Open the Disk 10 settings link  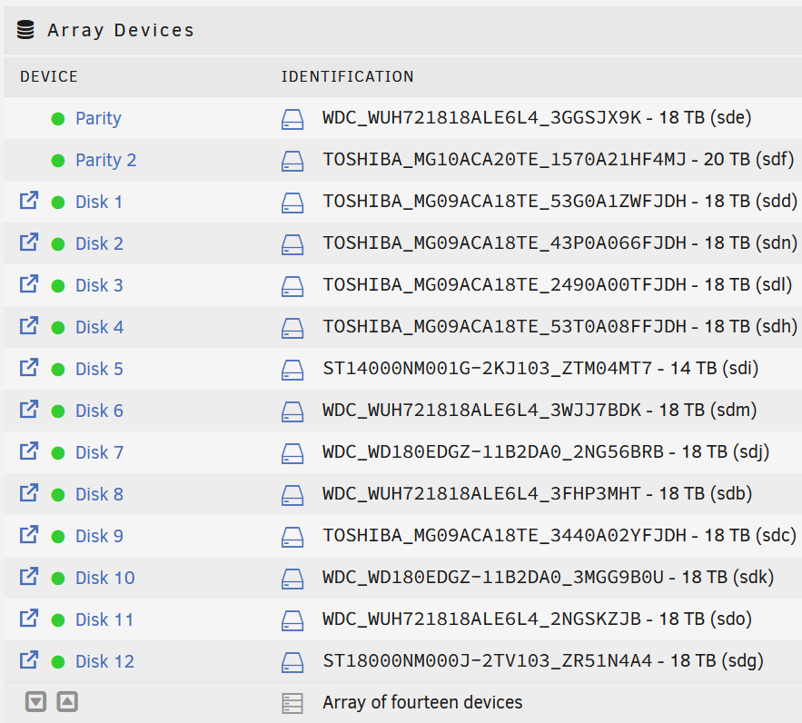point(104,578)
